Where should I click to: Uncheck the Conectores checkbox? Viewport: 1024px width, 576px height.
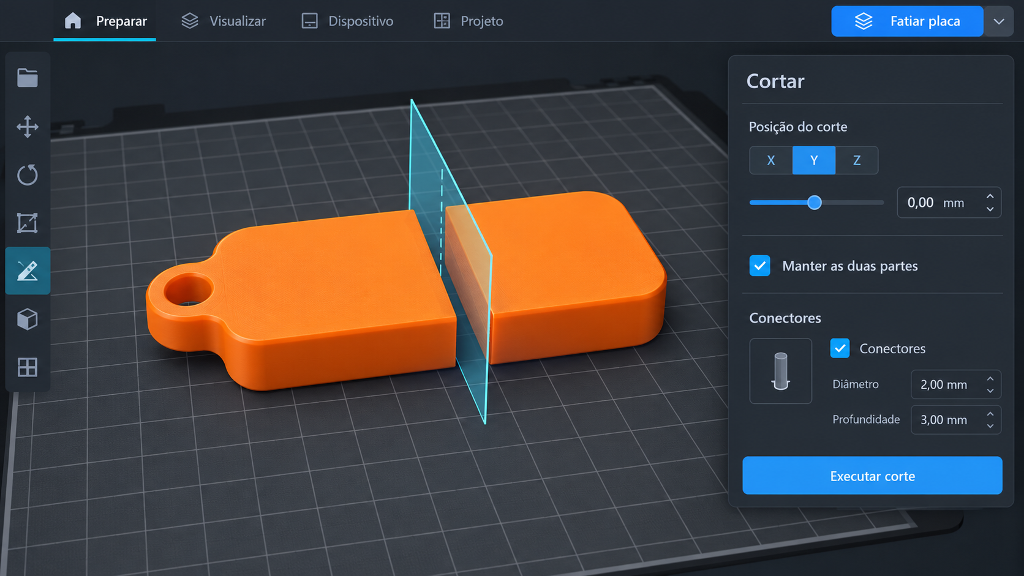840,348
